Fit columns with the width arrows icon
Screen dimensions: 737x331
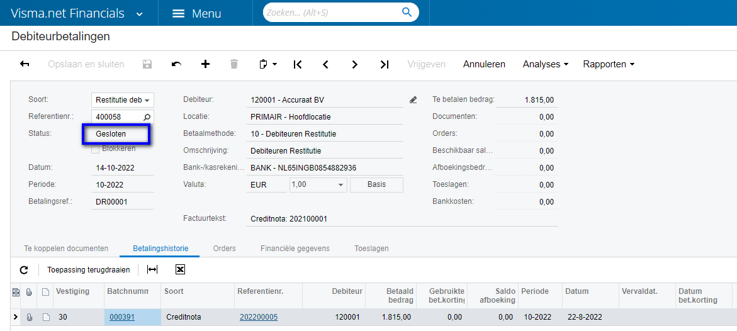152,269
